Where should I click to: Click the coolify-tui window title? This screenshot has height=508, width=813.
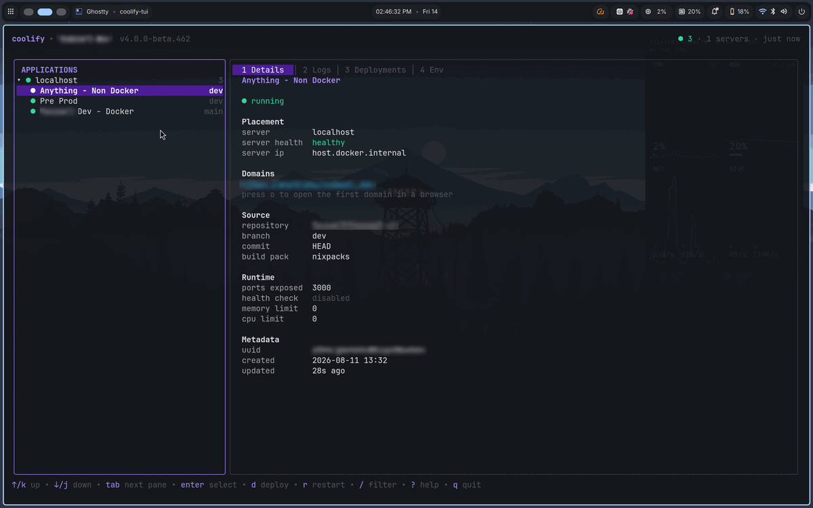coord(133,12)
